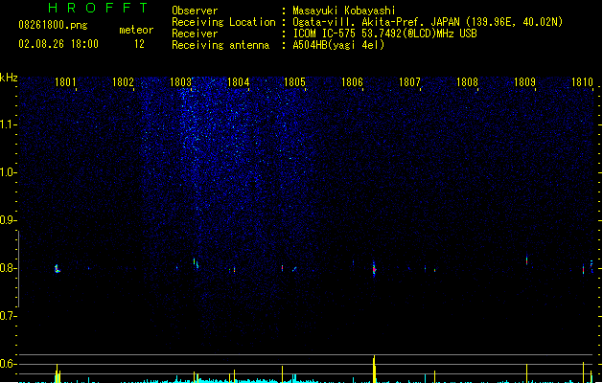Select the file name 08261800.png
Viewport: 603px width, 383px height.
pos(53,25)
